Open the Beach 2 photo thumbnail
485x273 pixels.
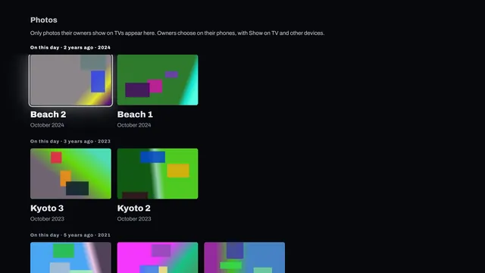[70, 80]
